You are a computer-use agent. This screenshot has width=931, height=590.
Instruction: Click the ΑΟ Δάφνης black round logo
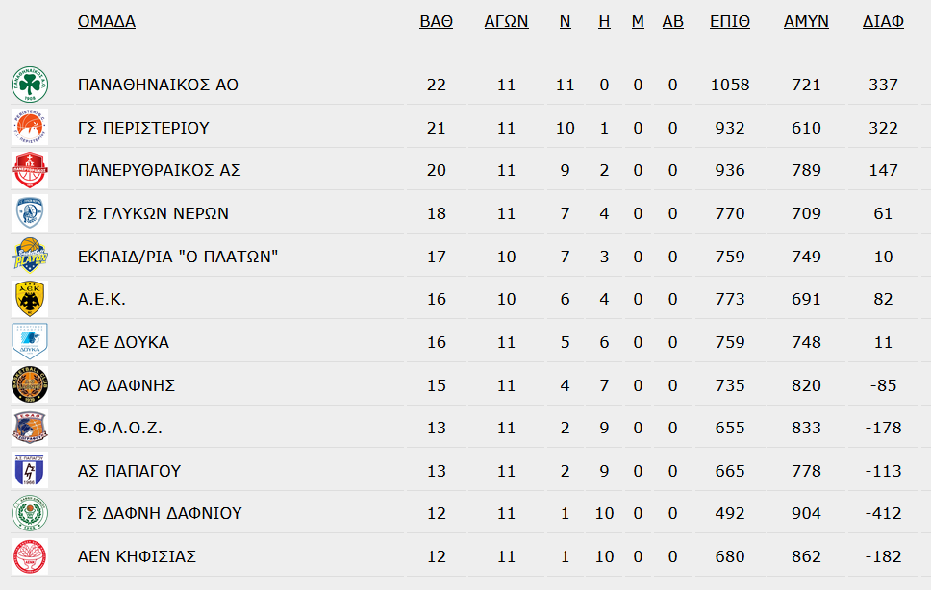click(x=30, y=384)
